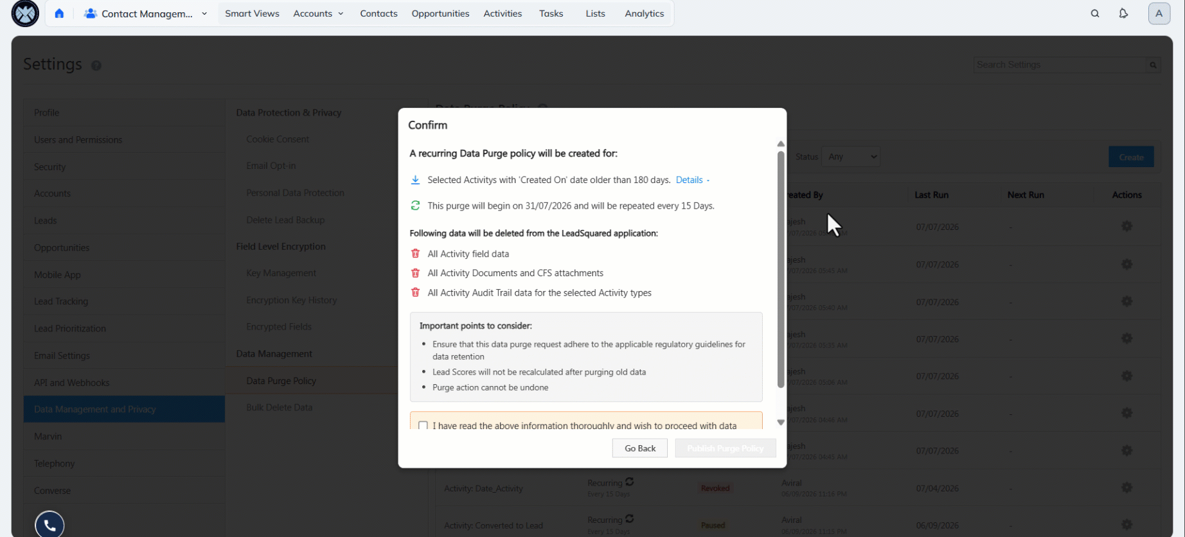1185x537 pixels.
Task: Open Activities menu item
Action: [503, 13]
